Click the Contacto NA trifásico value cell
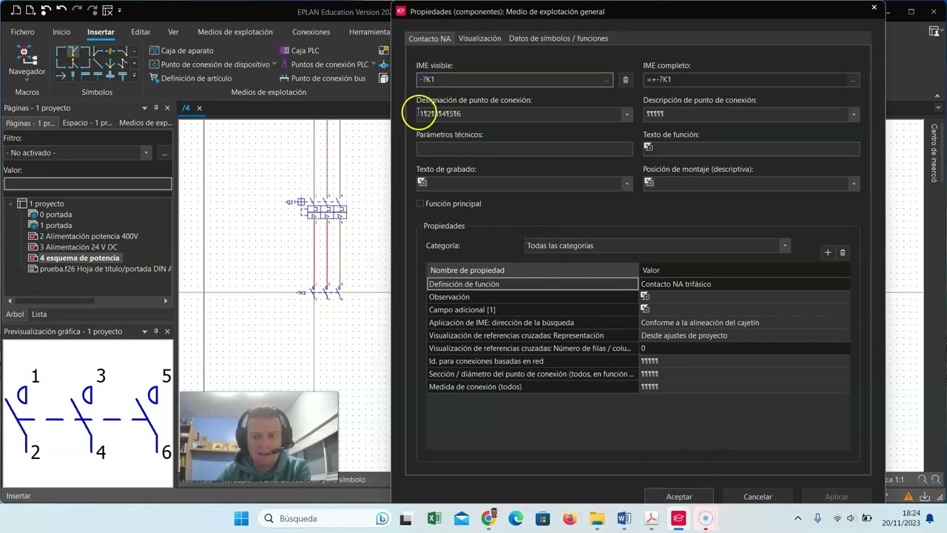This screenshot has width=947, height=533. [744, 284]
